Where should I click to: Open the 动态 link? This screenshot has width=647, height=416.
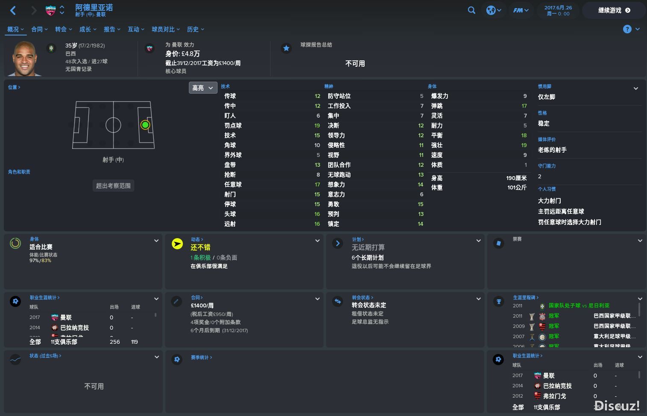[x=197, y=239]
